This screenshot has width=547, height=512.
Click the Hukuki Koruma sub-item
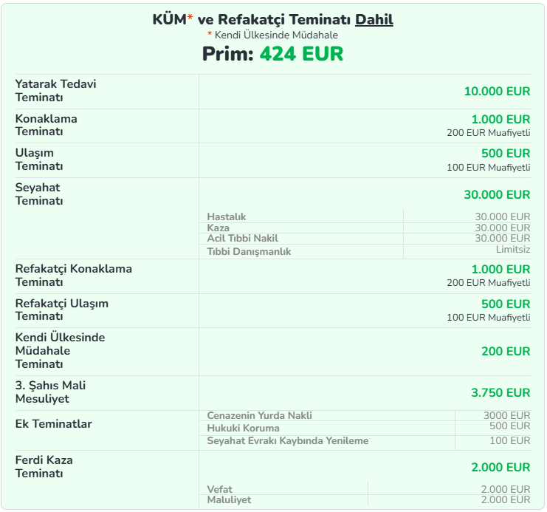tap(243, 429)
